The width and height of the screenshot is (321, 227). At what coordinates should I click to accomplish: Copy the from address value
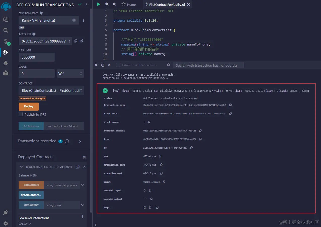point(200,139)
